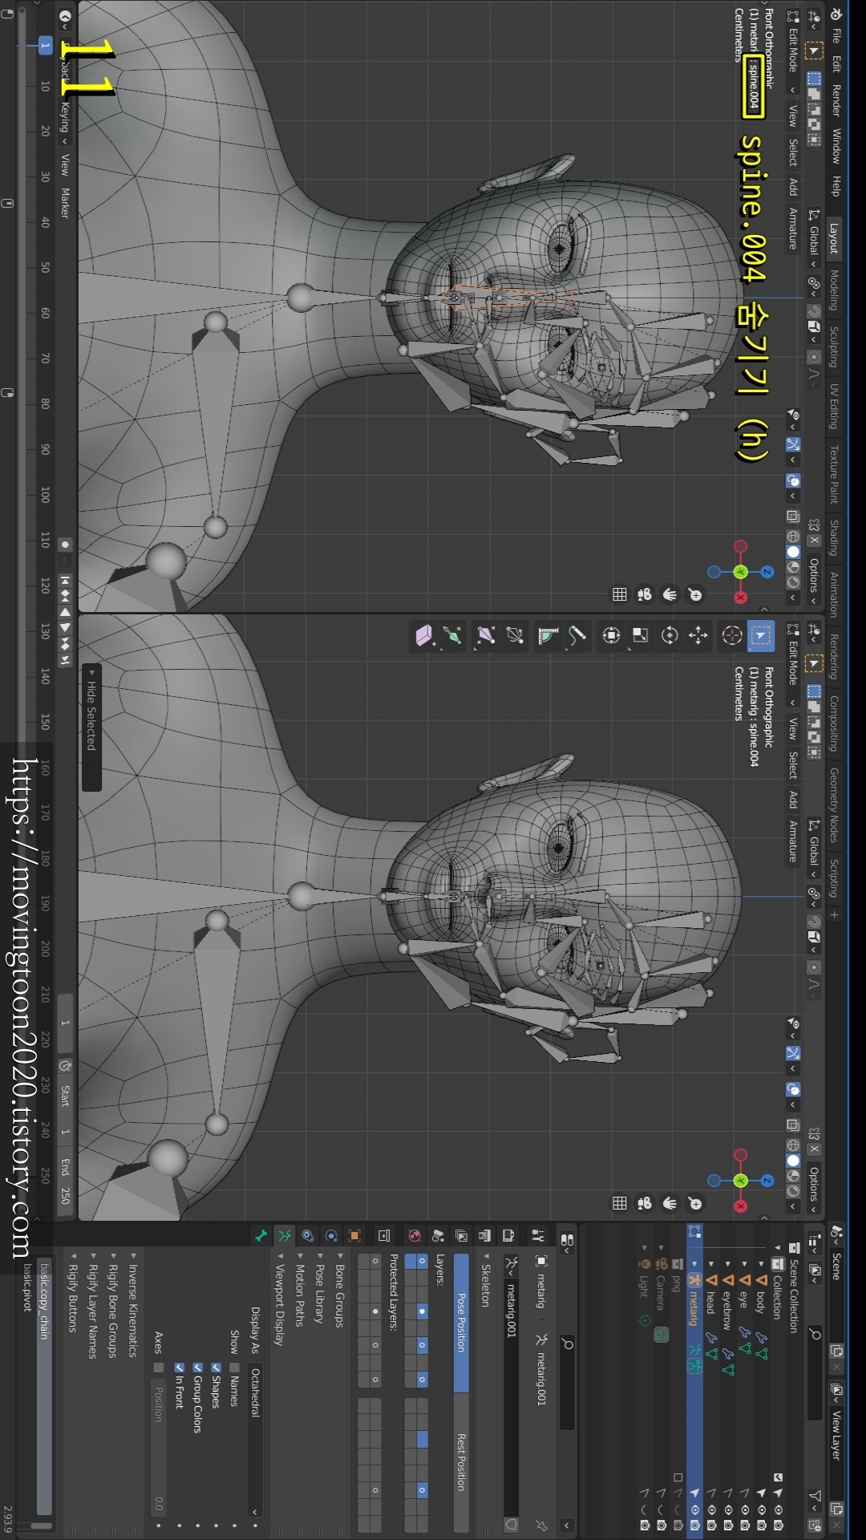Open the World properties tab
The width and height of the screenshot is (866, 1540).
(415, 1236)
